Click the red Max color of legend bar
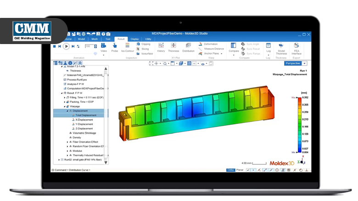This screenshot has height=201, width=358. click(300, 99)
